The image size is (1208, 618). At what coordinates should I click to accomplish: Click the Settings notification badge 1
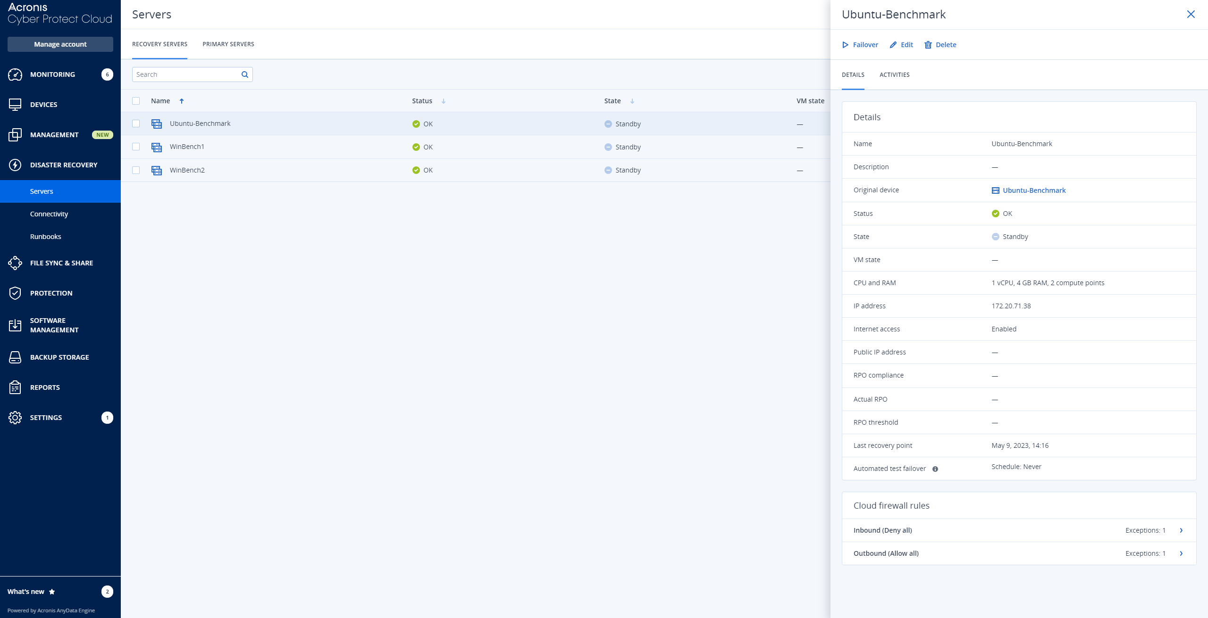coord(107,418)
